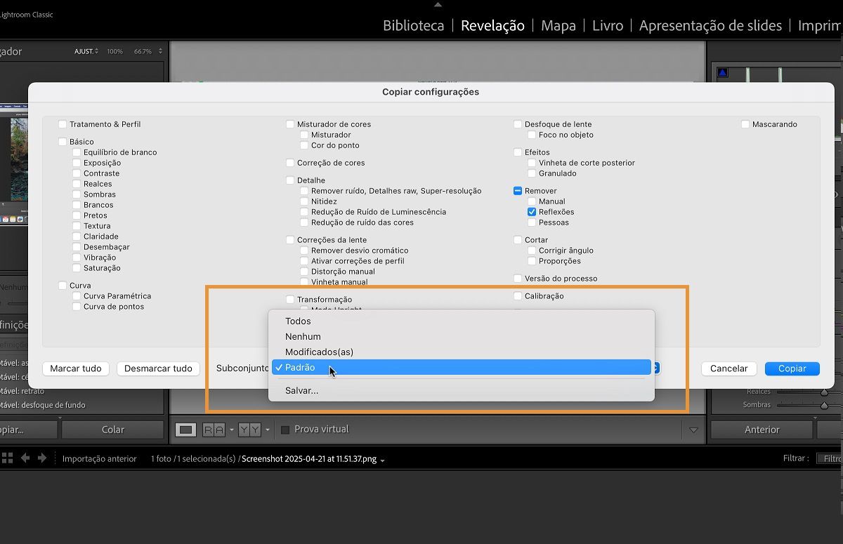
Task: Click the 66.7% zoom level indicator
Action: [x=143, y=51]
